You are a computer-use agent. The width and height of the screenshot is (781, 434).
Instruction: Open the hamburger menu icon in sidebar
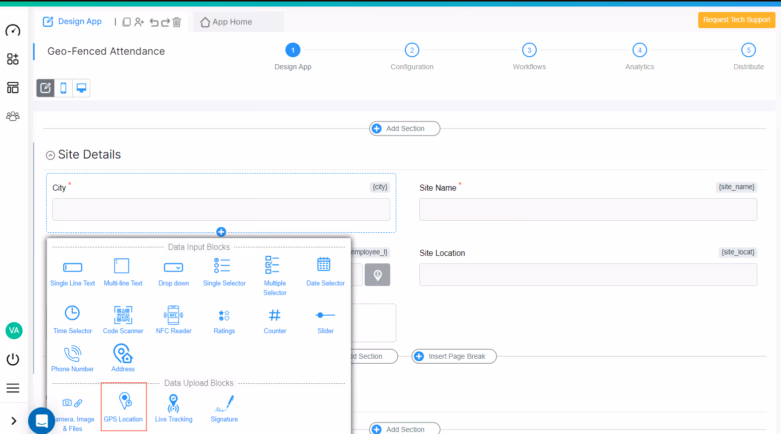tap(13, 388)
